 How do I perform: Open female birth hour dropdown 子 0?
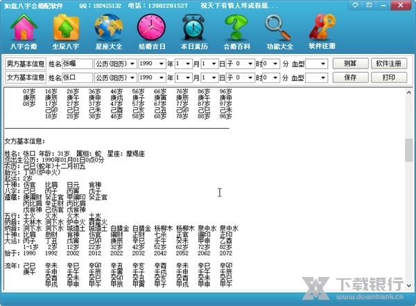241,78
